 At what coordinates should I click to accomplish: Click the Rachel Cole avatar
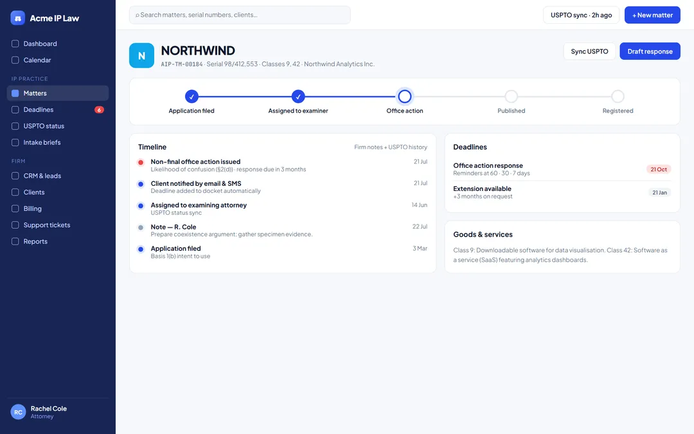[x=18, y=412]
